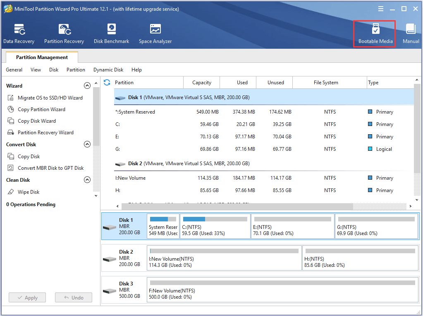This screenshot has height=316, width=423.
Task: Click the Disk 2 header icon in the partition list
Action: point(120,164)
